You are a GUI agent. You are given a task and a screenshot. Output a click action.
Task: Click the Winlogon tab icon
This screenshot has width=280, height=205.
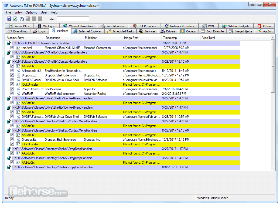coord(40,26)
